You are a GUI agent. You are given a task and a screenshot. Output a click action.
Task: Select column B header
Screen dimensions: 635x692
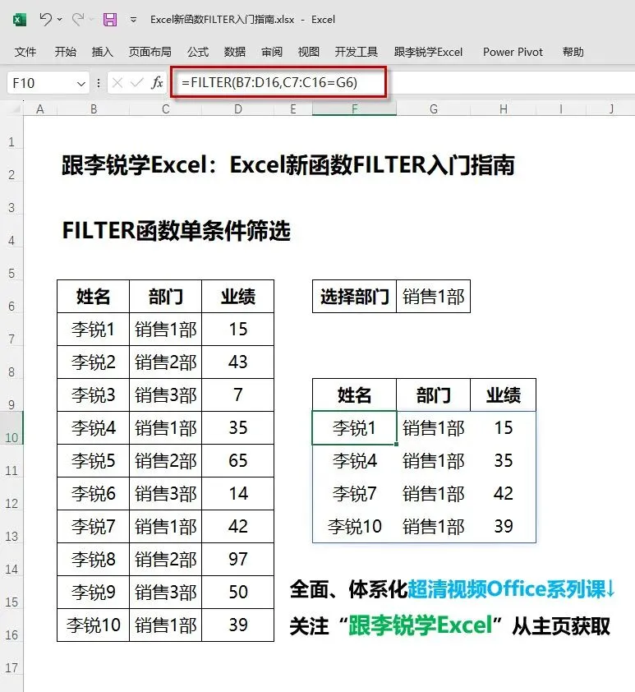click(x=94, y=109)
